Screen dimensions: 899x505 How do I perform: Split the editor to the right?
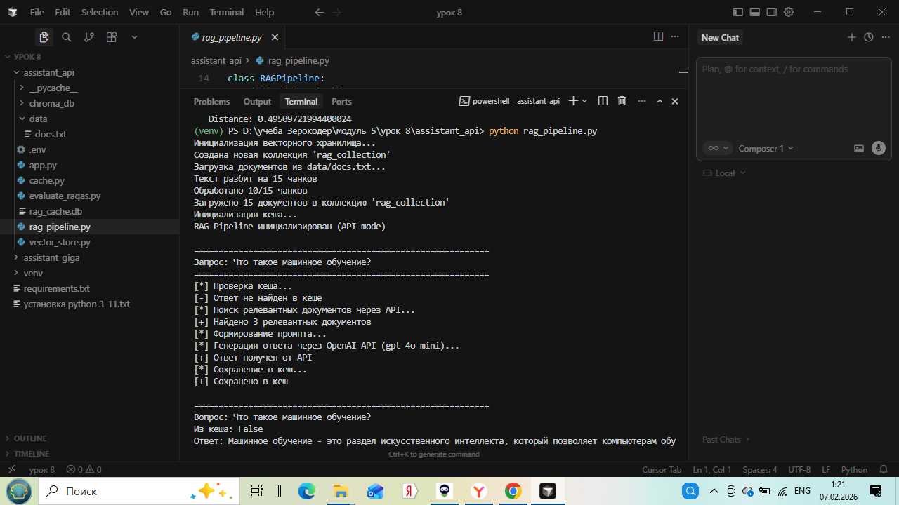point(658,36)
